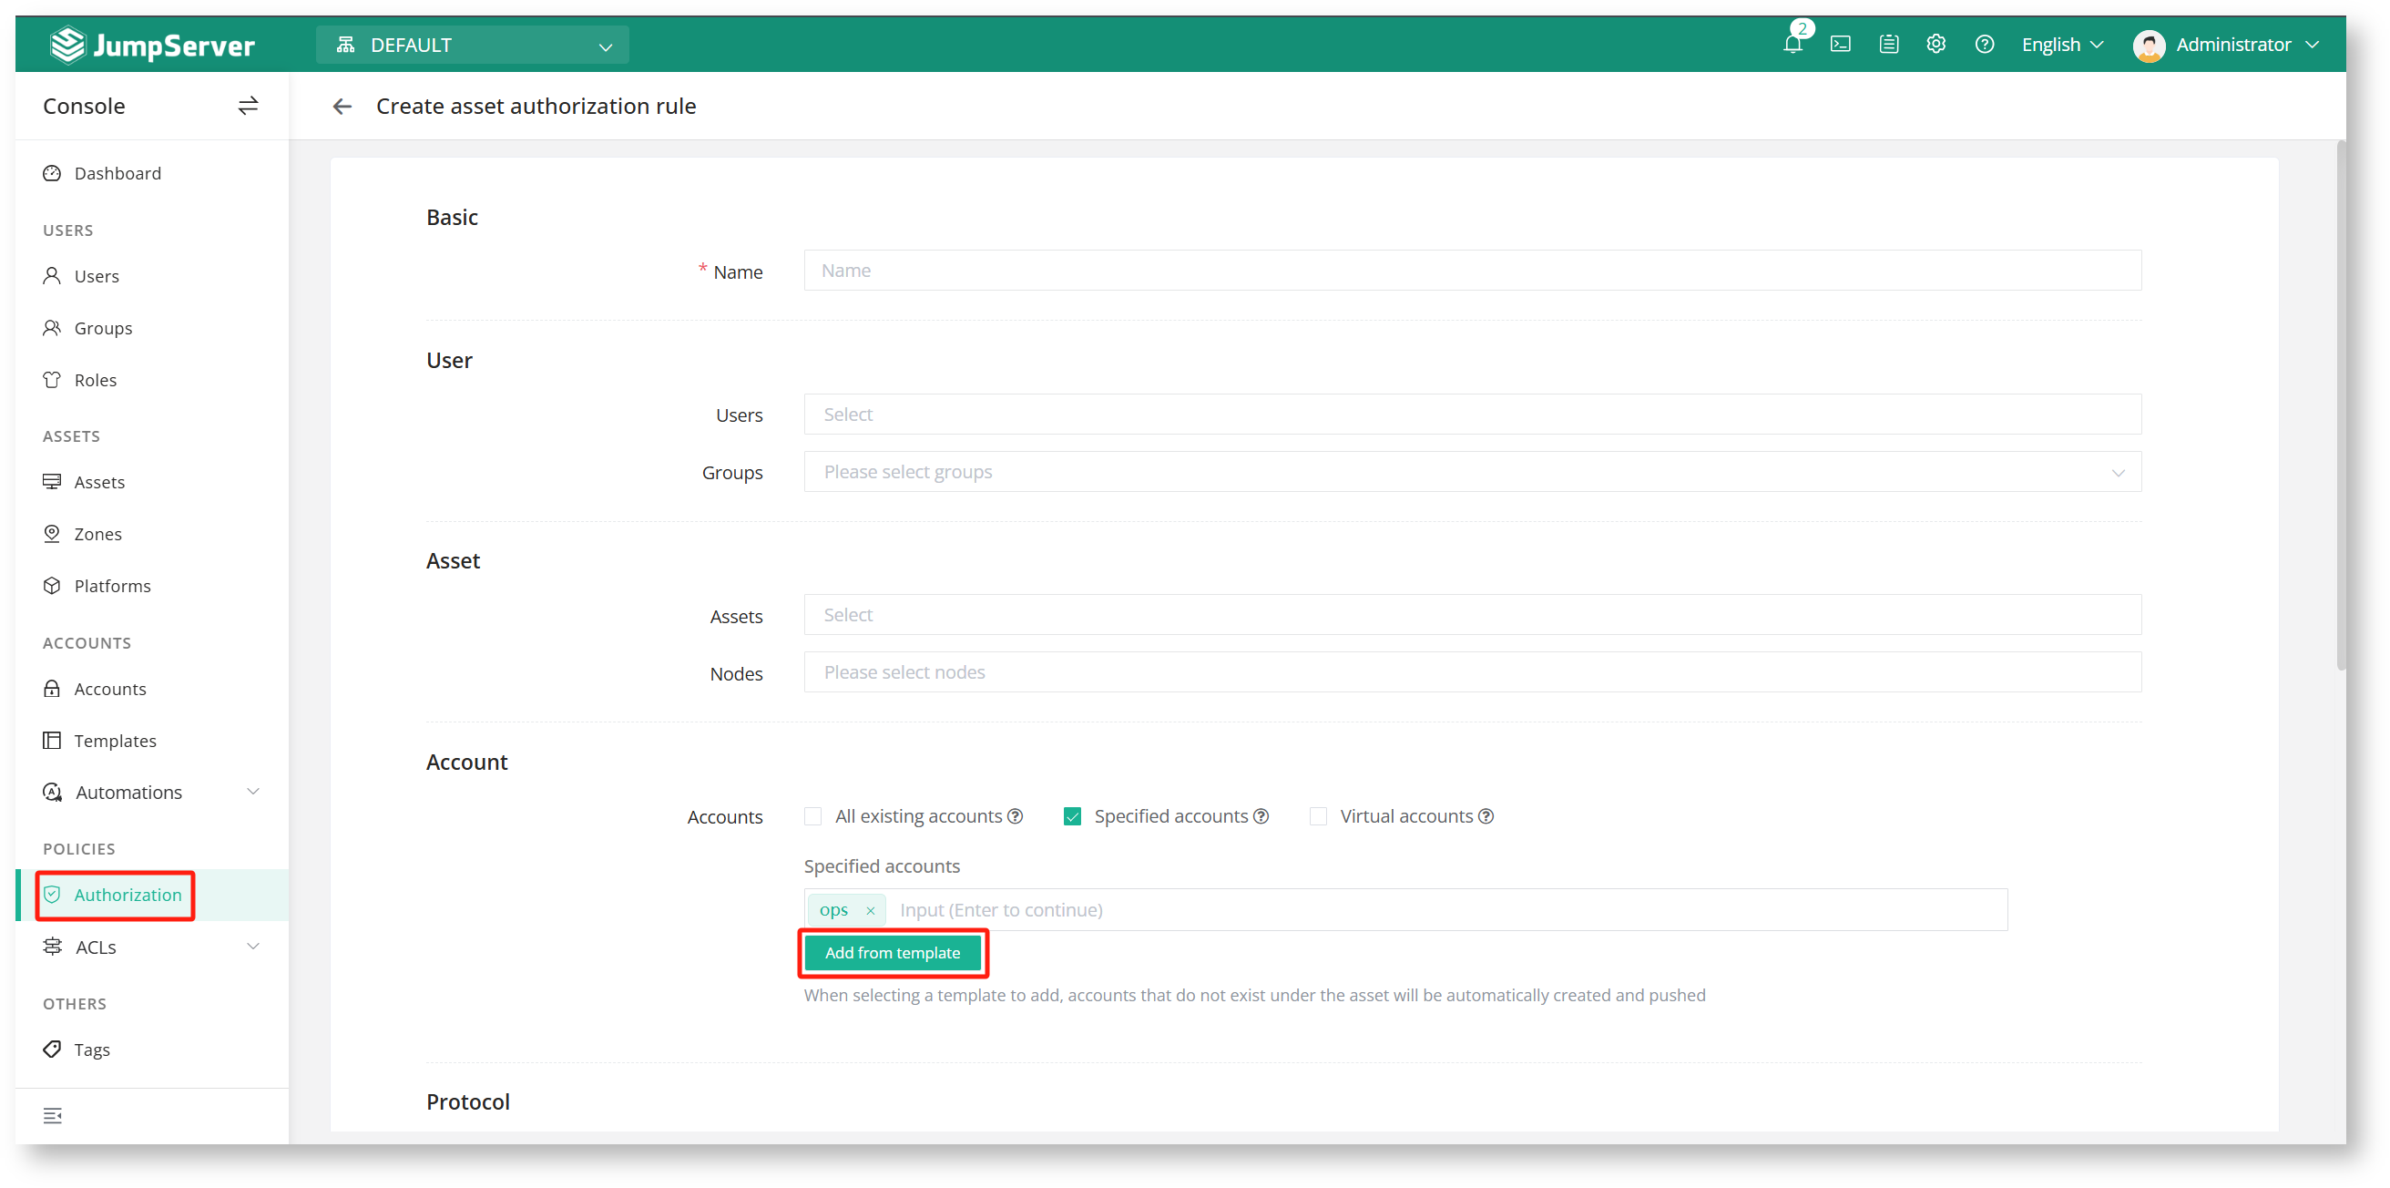2390x1188 pixels.
Task: Open the English language dropdown
Action: pyautogui.click(x=2062, y=45)
